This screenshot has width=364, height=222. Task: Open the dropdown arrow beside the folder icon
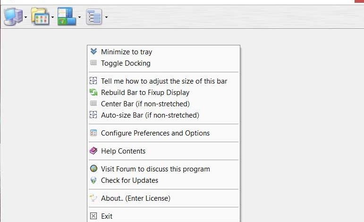(53, 18)
